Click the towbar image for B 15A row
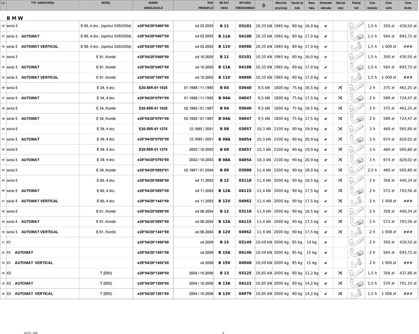Screen dimensions: 419x334 (356, 252)
